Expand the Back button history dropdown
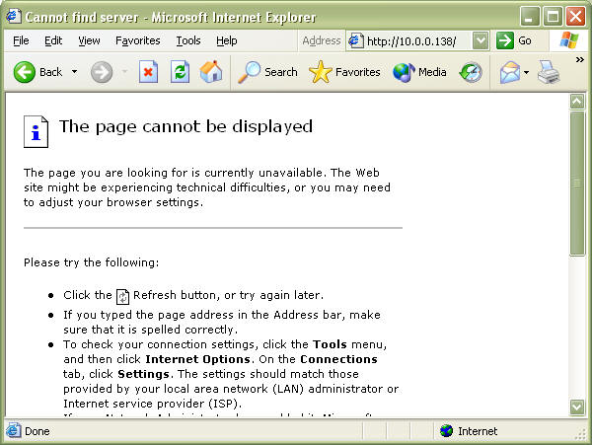The height and width of the screenshot is (445, 592). [74, 72]
